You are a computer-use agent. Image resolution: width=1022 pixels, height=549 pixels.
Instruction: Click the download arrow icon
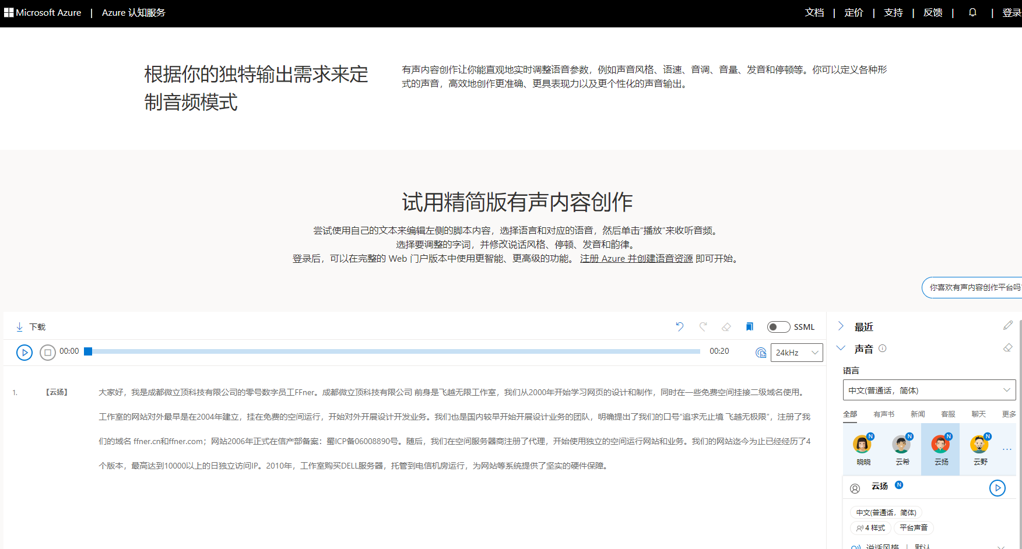(20, 327)
